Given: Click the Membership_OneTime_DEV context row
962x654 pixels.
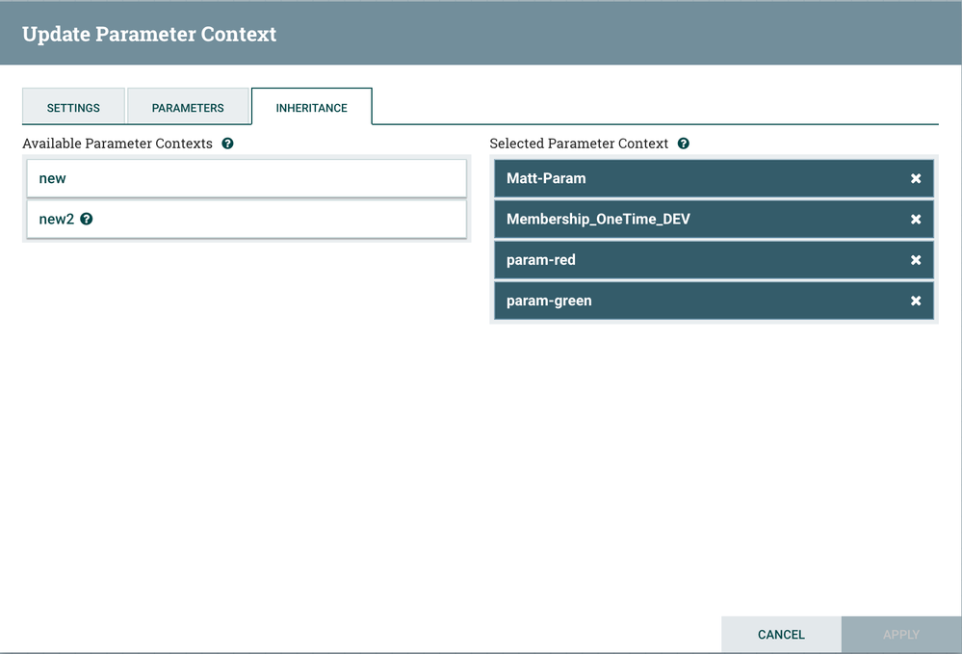Looking at the screenshot, I should pyautogui.click(x=693, y=220).
